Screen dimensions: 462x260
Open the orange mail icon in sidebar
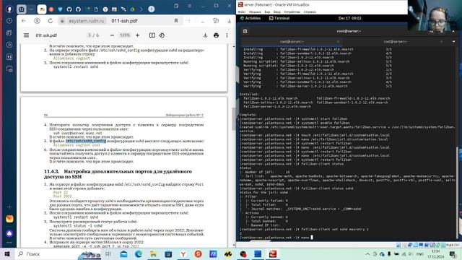[9, 219]
